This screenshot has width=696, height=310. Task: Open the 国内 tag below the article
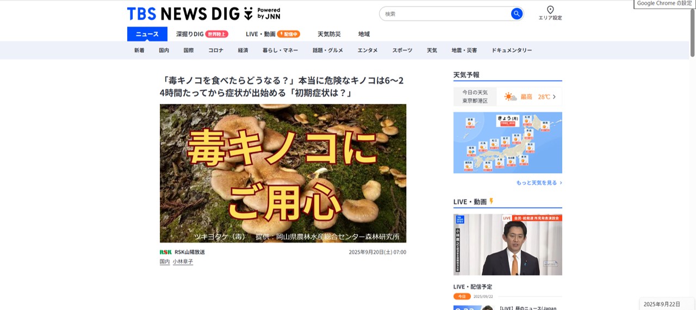[x=165, y=262]
